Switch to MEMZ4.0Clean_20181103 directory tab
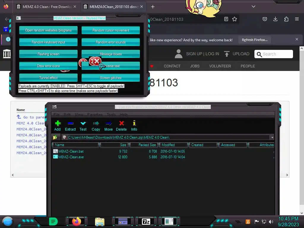Screen dimensions: 304x228 click(x=113, y=7)
